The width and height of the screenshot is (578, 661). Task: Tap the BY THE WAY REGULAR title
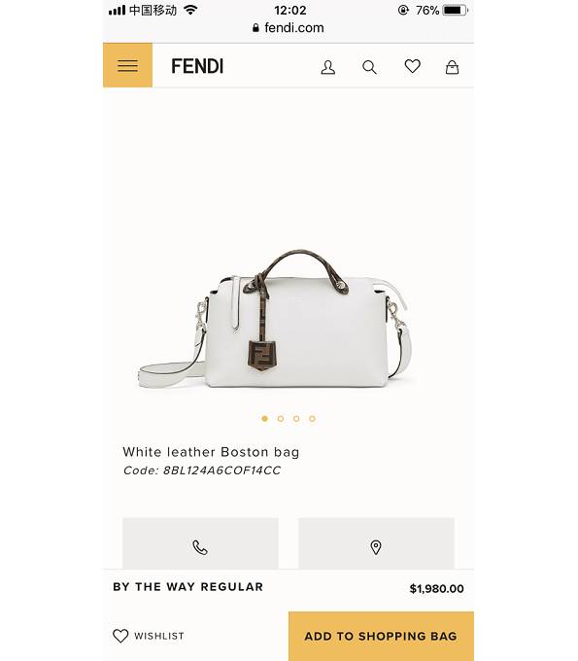point(187,587)
